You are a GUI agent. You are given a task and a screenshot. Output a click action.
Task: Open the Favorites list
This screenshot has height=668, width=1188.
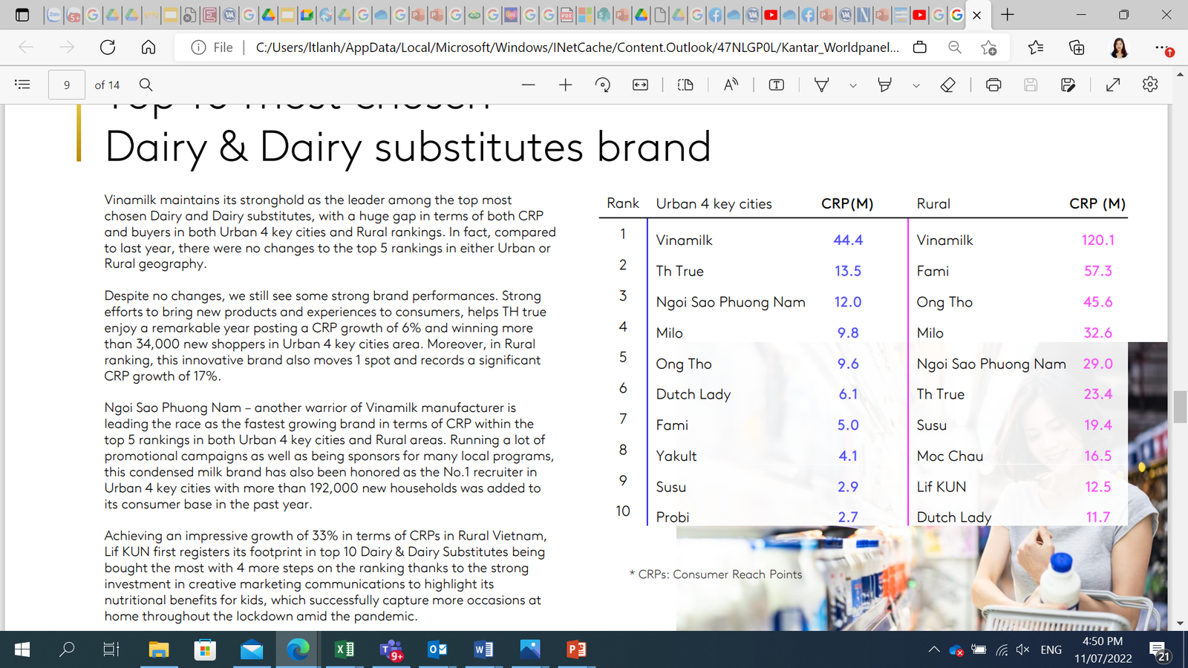coord(1036,48)
